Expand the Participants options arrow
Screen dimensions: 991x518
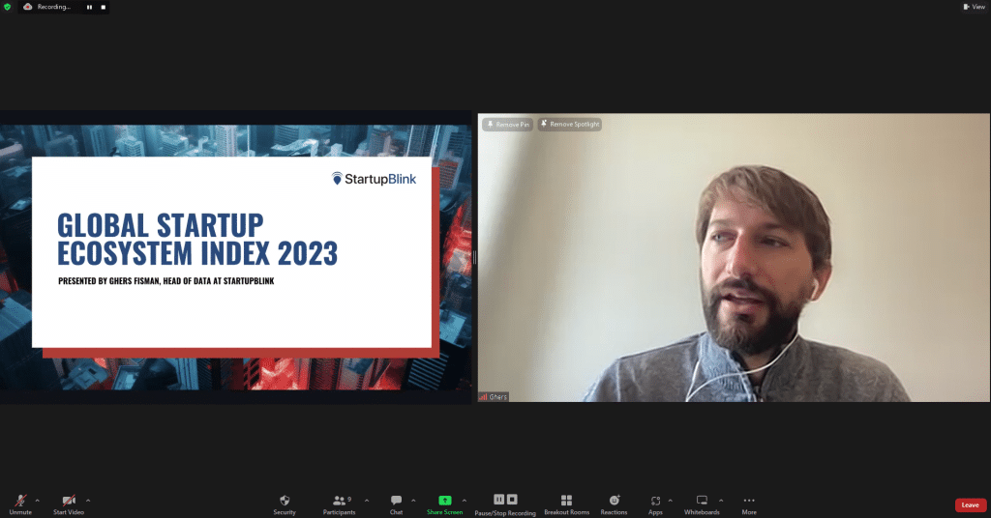367,501
